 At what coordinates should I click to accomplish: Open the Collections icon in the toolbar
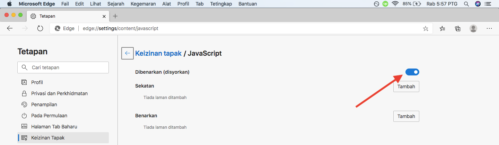(458, 29)
